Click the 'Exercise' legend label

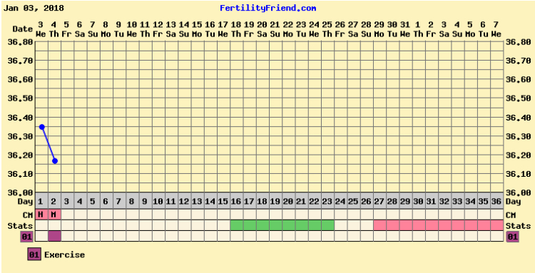[64, 255]
